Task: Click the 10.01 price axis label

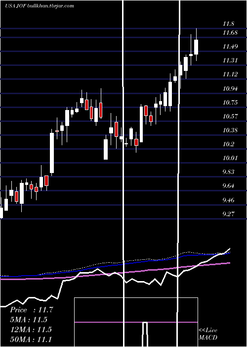Action: pos(230,158)
